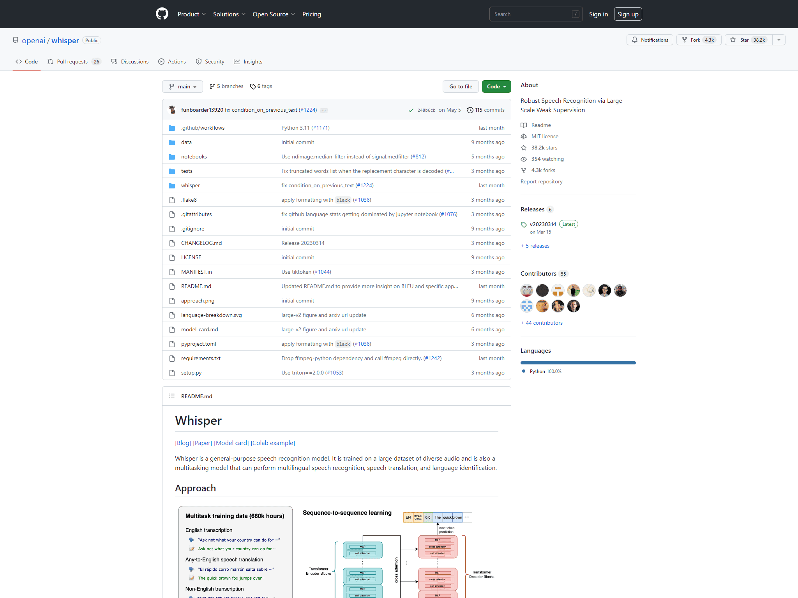Click the branches icon next to 5 branches

(x=212, y=86)
